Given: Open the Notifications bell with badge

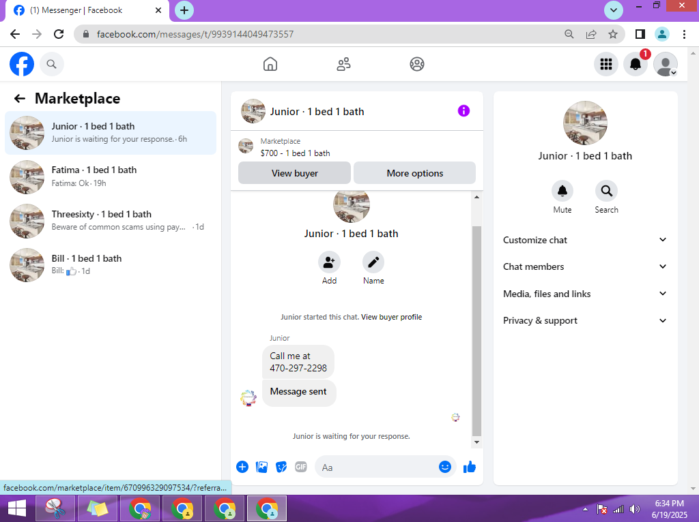Looking at the screenshot, I should point(636,64).
